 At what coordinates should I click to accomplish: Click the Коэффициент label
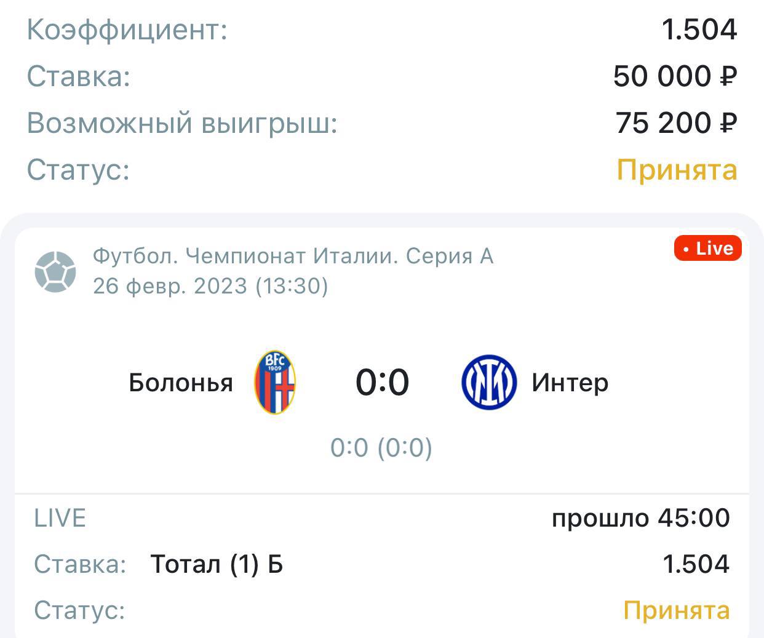click(x=127, y=30)
